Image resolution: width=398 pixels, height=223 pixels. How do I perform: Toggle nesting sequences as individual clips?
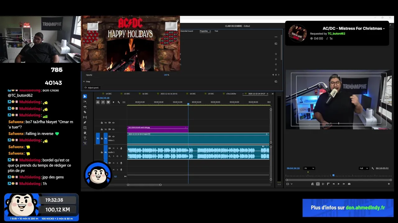pos(98,102)
